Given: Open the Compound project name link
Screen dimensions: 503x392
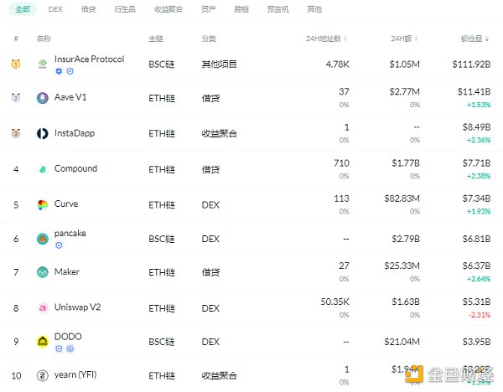Looking at the screenshot, I should coord(75,168).
